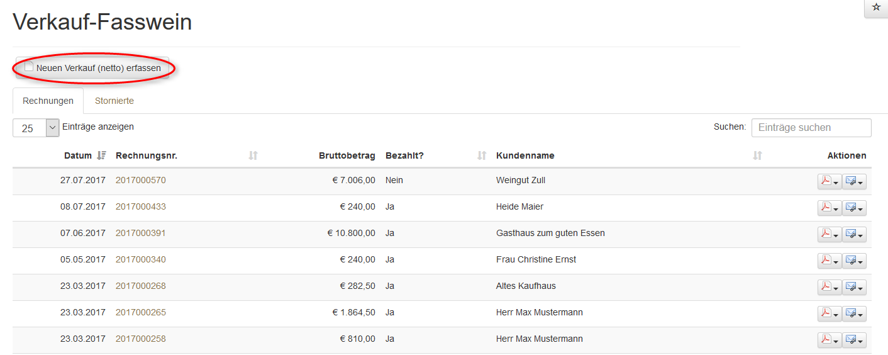The image size is (888, 355).
Task: Click the star bookmark icon
Action: [x=876, y=8]
